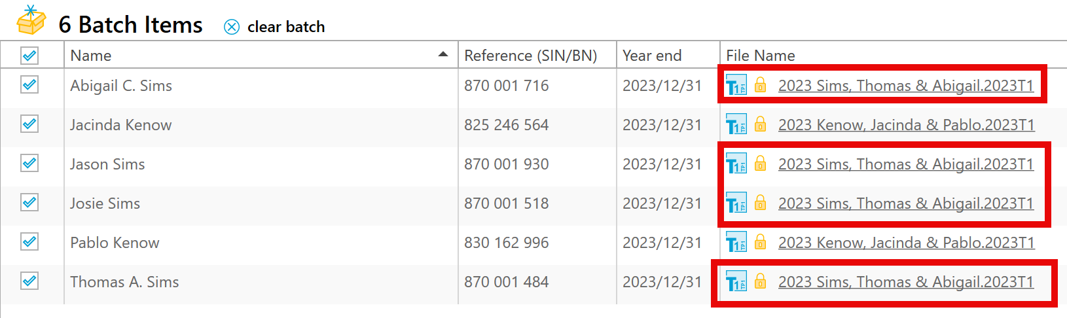Viewport: 1067px width, 318px height.
Task: Toggle the select-all checkbox in the header
Action: pos(29,56)
